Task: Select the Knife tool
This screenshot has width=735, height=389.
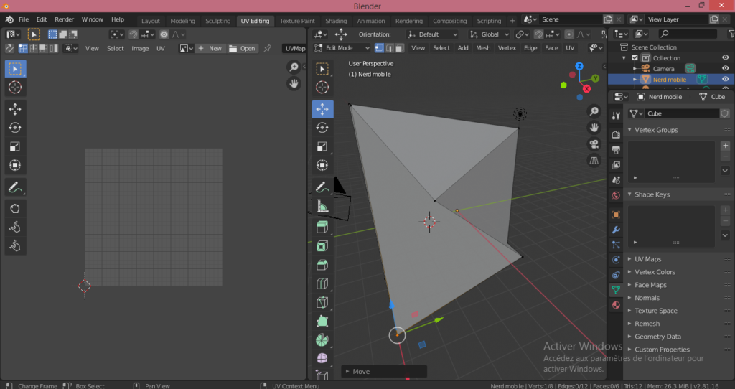Action: [x=322, y=302]
